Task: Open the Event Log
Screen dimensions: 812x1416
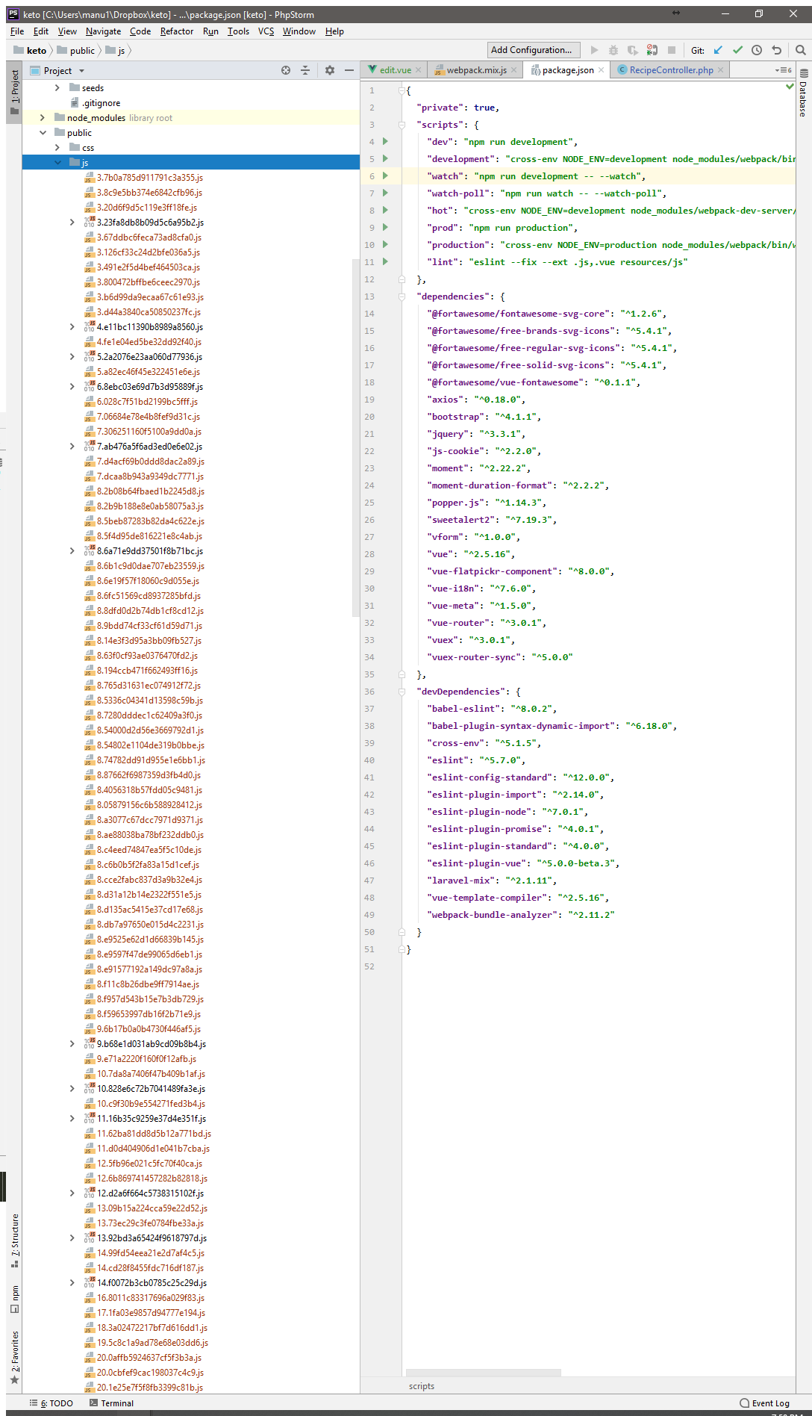Action: tap(765, 1403)
